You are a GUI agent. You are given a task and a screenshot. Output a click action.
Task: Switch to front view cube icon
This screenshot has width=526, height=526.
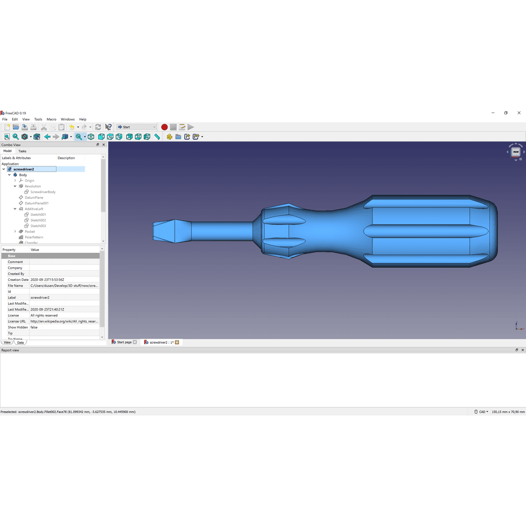(x=101, y=137)
